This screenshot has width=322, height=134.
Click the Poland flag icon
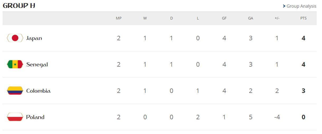[x=15, y=117]
